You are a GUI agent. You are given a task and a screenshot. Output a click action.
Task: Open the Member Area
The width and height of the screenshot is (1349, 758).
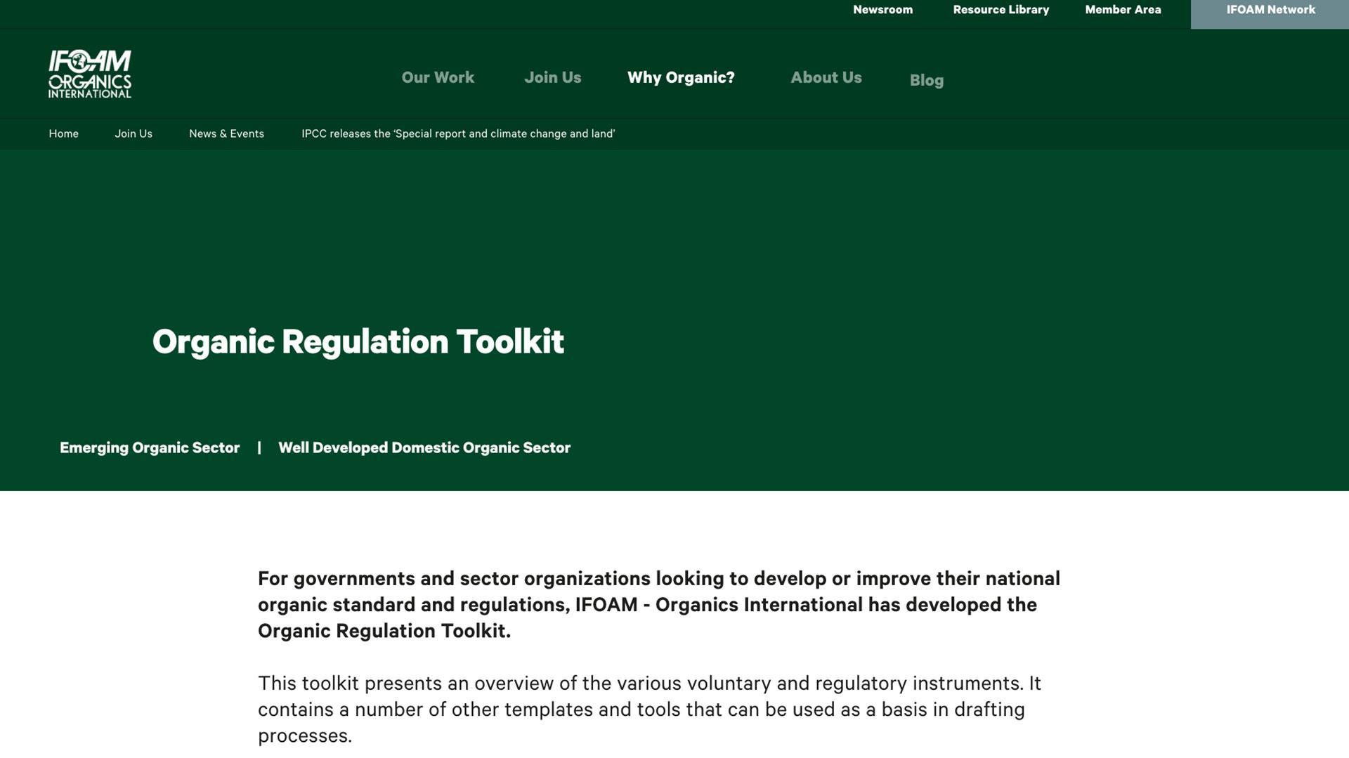pyautogui.click(x=1123, y=10)
